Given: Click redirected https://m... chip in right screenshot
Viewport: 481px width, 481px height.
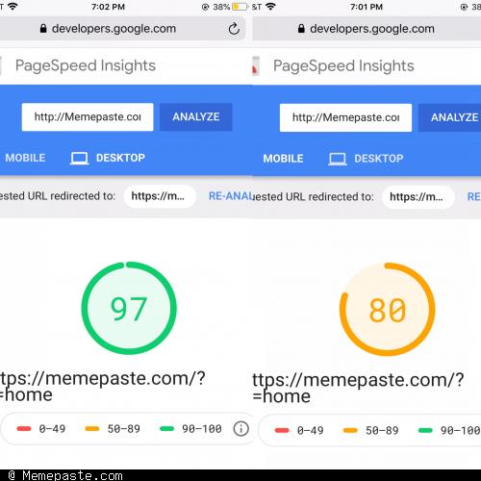Looking at the screenshot, I should (418, 197).
